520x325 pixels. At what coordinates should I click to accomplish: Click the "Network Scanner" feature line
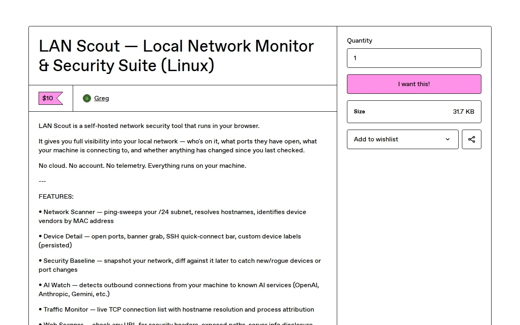tap(173, 217)
